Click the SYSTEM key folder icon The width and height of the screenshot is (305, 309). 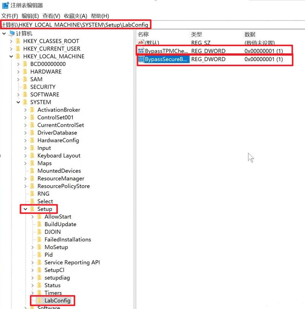pyautogui.click(x=26, y=102)
